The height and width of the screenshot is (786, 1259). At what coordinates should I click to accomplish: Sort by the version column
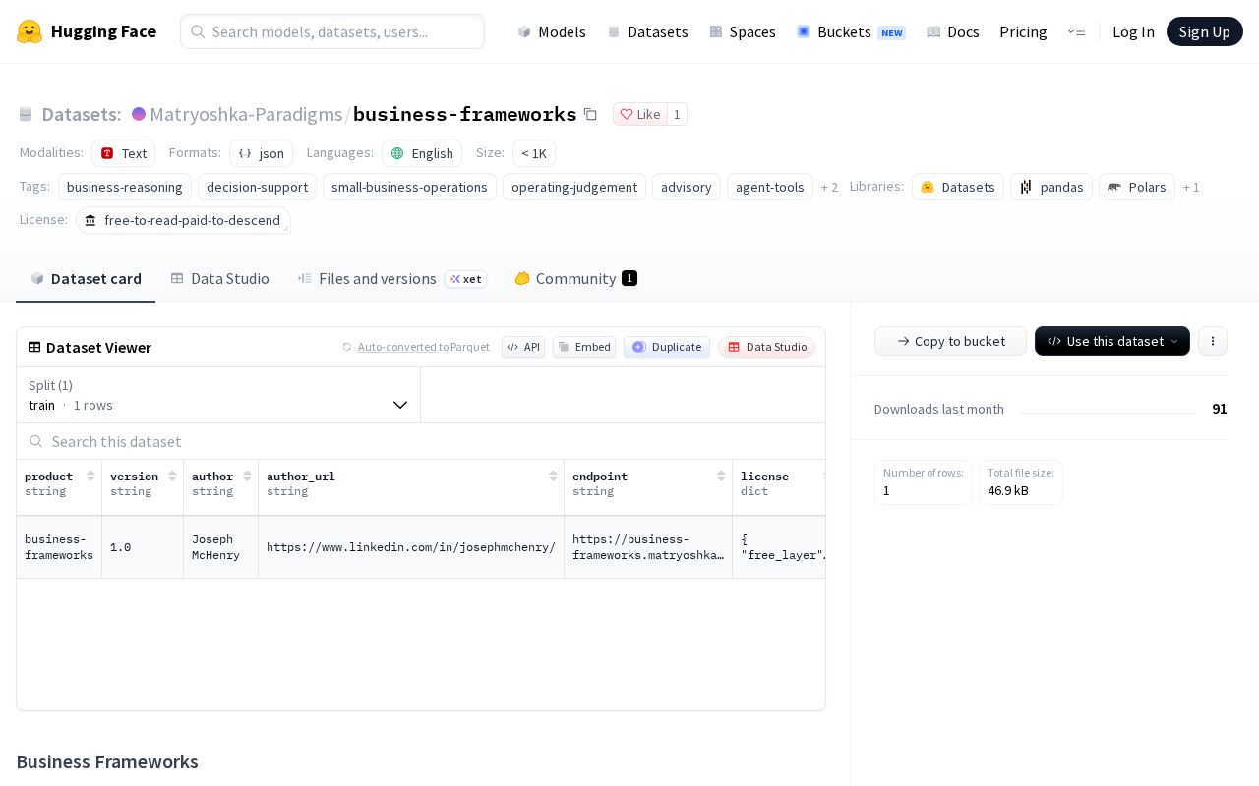coord(172,477)
